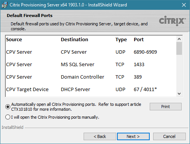Select the MS SQL Server destination cell
190x144 pixels.
(78, 64)
